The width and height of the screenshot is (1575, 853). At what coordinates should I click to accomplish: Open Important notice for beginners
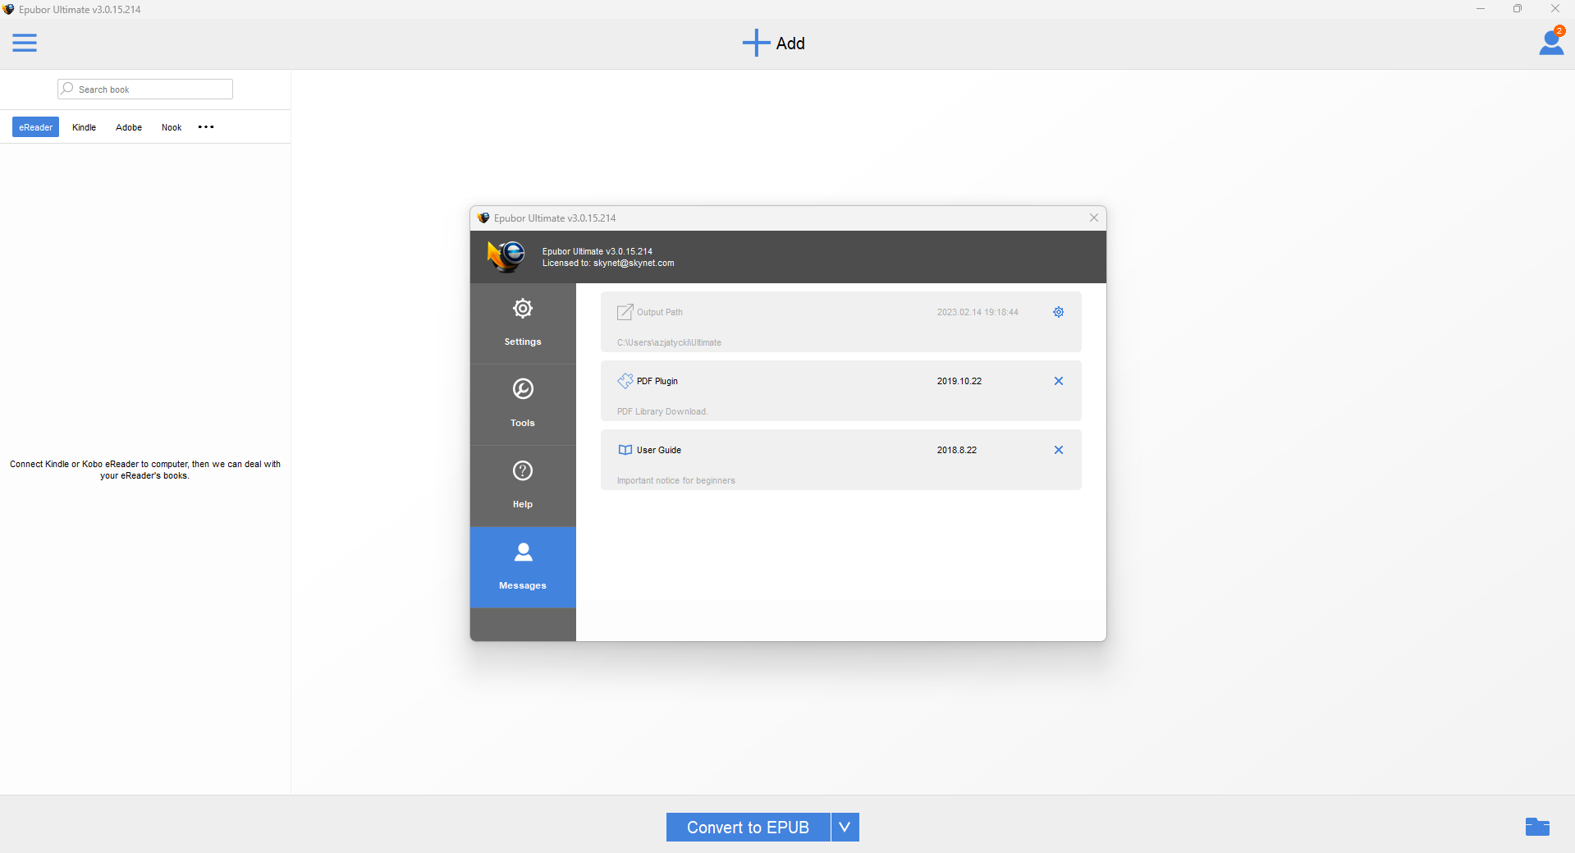(676, 480)
